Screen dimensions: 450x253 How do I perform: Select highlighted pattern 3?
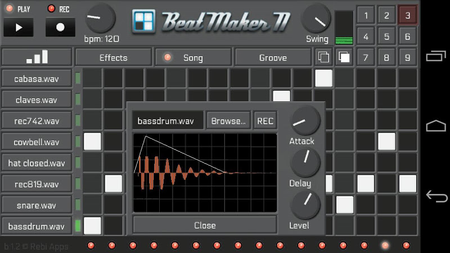point(407,15)
